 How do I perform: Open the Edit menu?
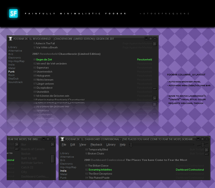[73, 145]
